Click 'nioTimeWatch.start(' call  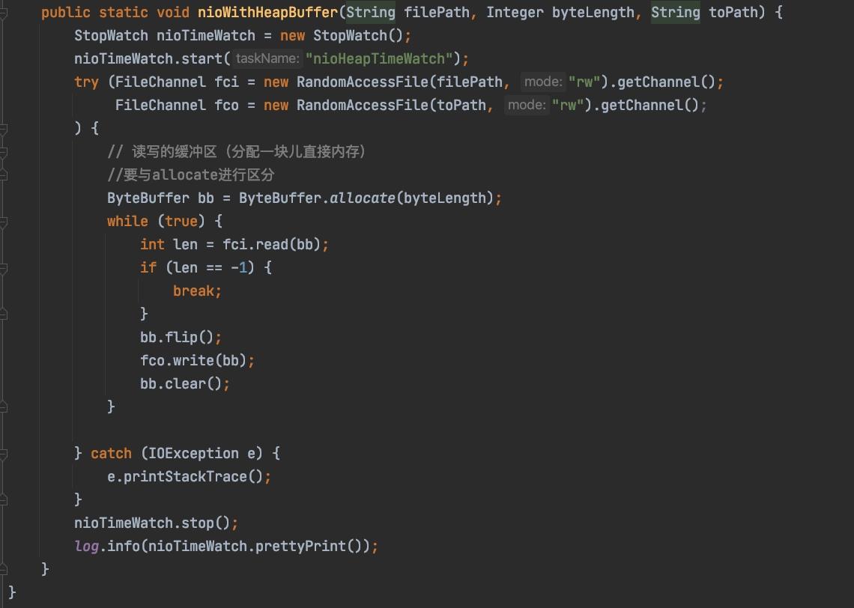(152, 59)
